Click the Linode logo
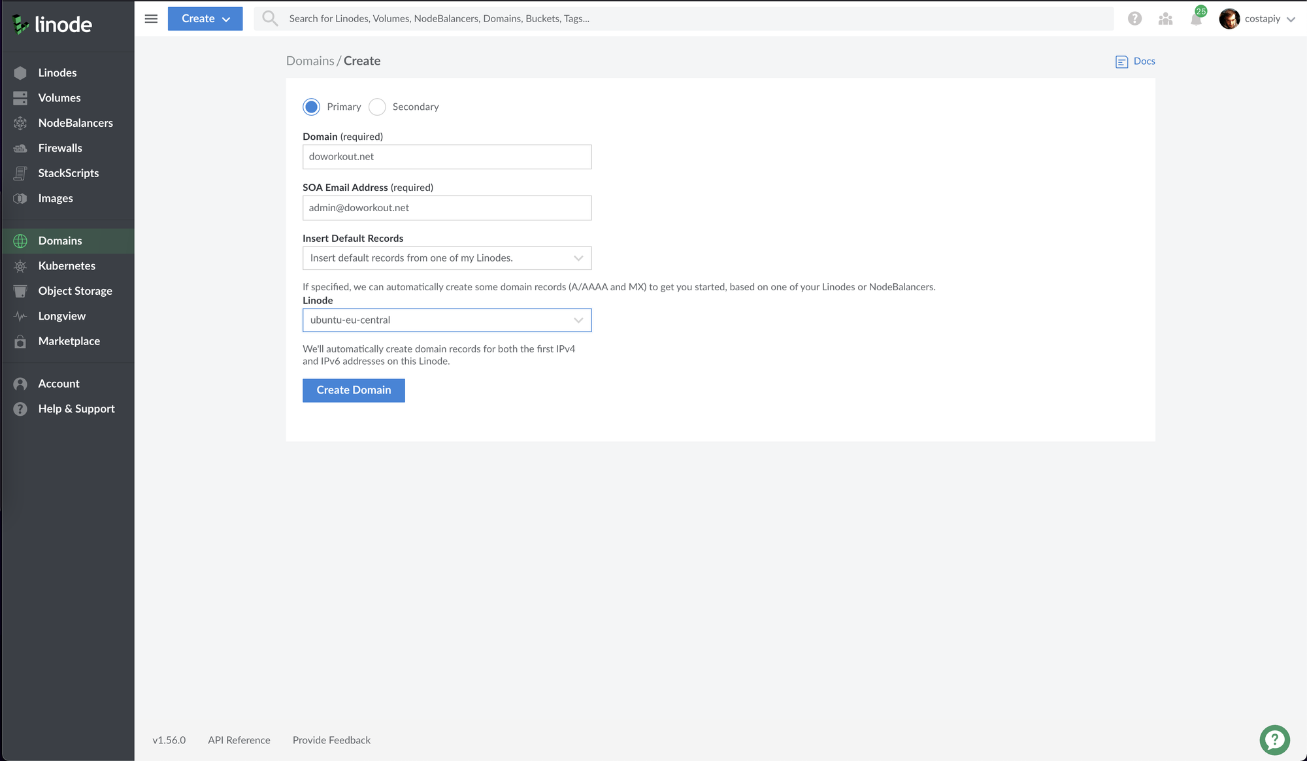The width and height of the screenshot is (1307, 761). 53,25
